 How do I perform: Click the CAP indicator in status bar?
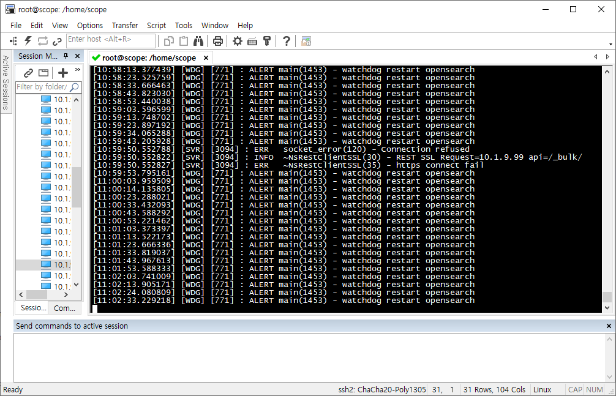coord(575,390)
